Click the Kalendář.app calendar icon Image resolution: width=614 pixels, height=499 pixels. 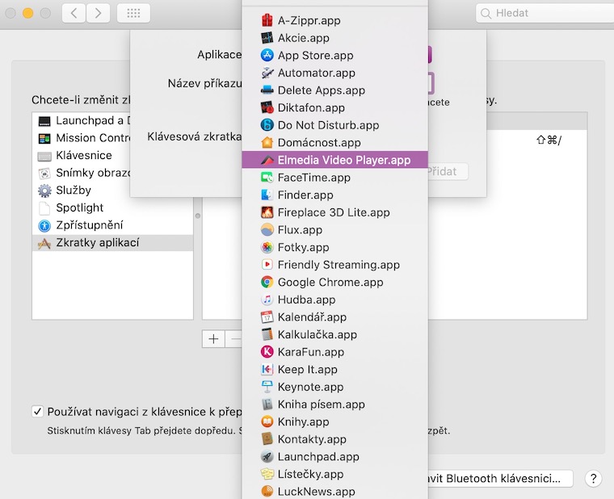267,317
